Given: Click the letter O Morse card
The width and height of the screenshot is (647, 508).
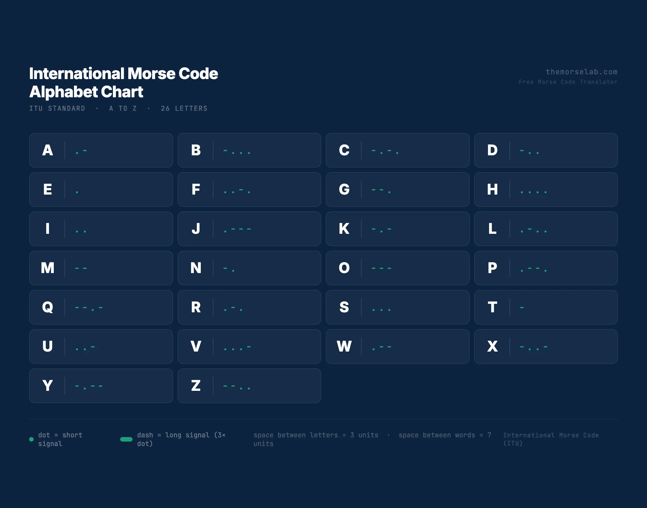Looking at the screenshot, I should [397, 268].
